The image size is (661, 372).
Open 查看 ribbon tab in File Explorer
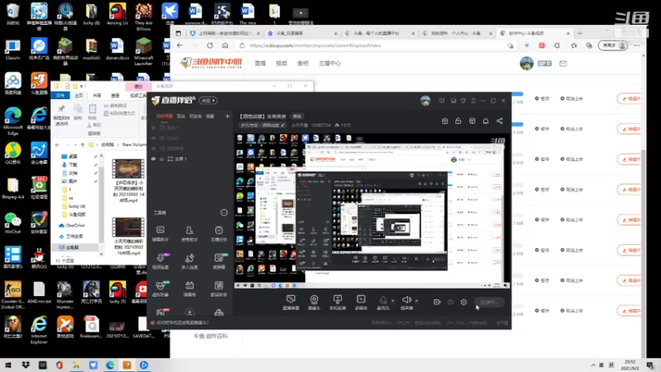click(x=115, y=95)
